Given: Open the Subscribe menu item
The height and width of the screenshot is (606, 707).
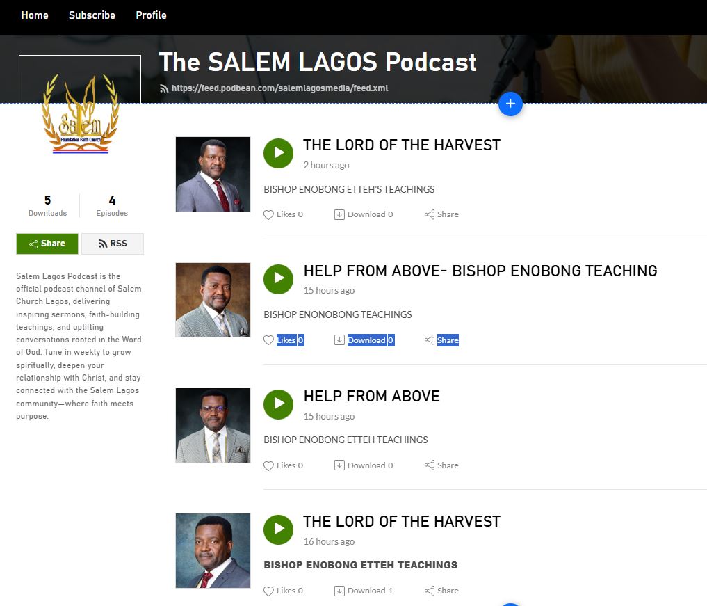Looking at the screenshot, I should click(92, 15).
